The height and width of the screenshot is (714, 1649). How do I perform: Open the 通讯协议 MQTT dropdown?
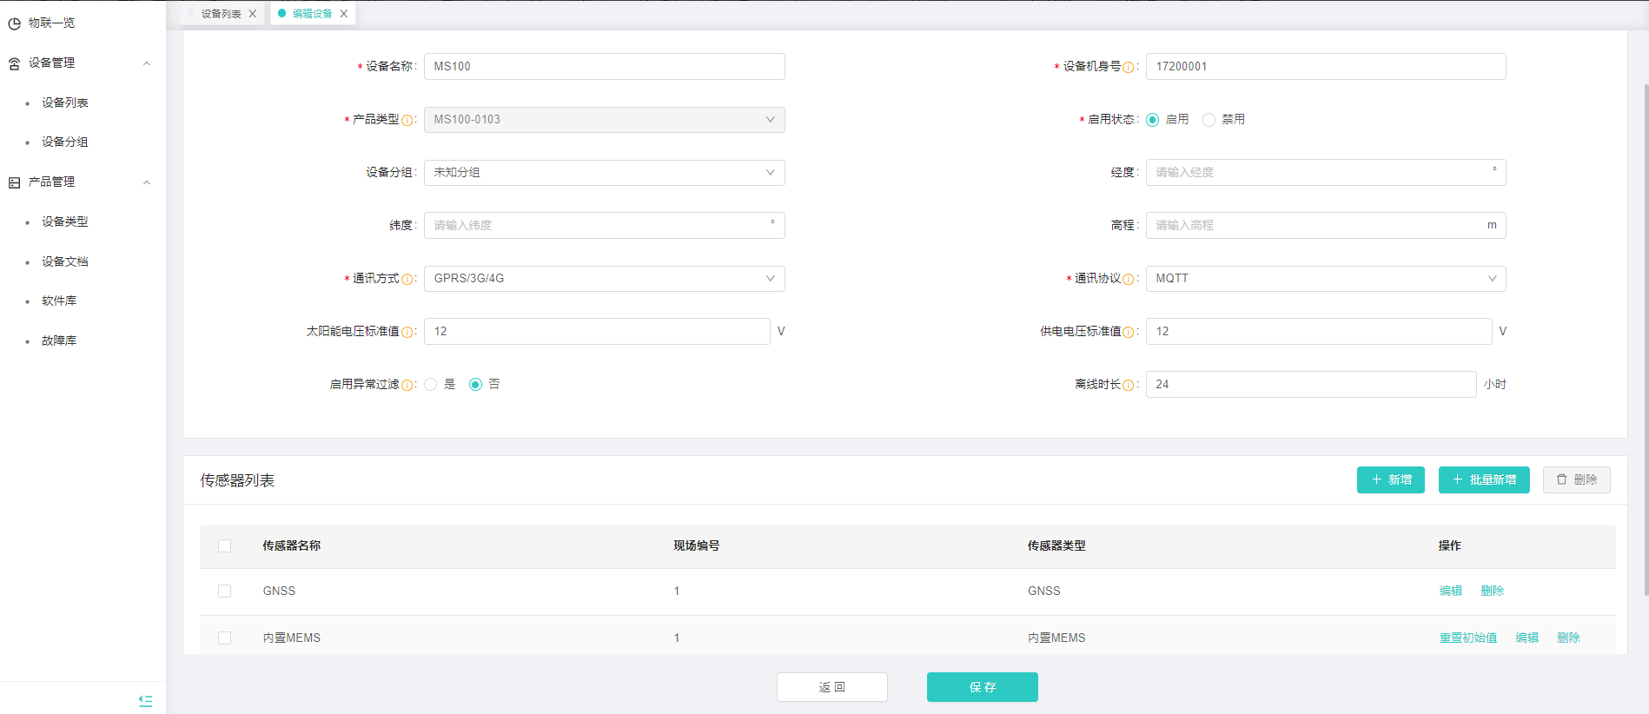(1325, 279)
